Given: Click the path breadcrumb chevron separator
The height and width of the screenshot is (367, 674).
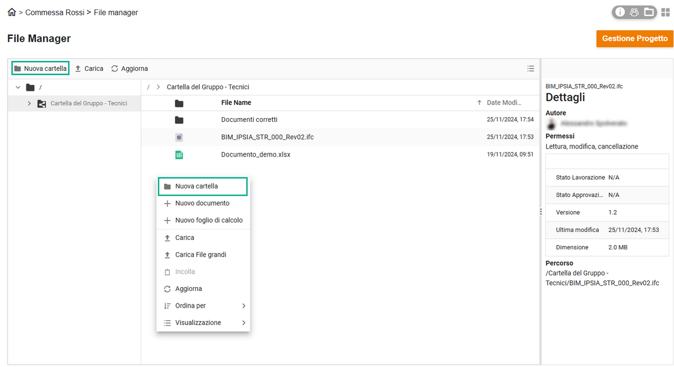Looking at the screenshot, I should (158, 87).
